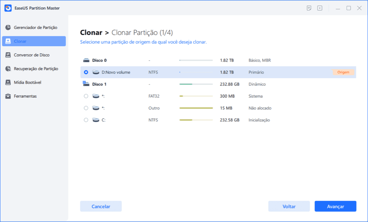
Task: Click the FAT32 file system text
Action: 154,96
